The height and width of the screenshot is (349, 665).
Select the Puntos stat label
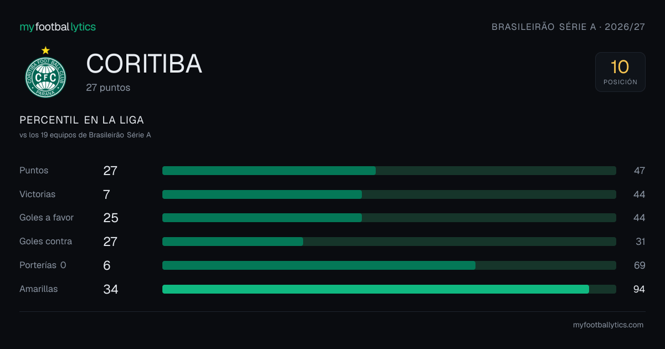pos(34,171)
